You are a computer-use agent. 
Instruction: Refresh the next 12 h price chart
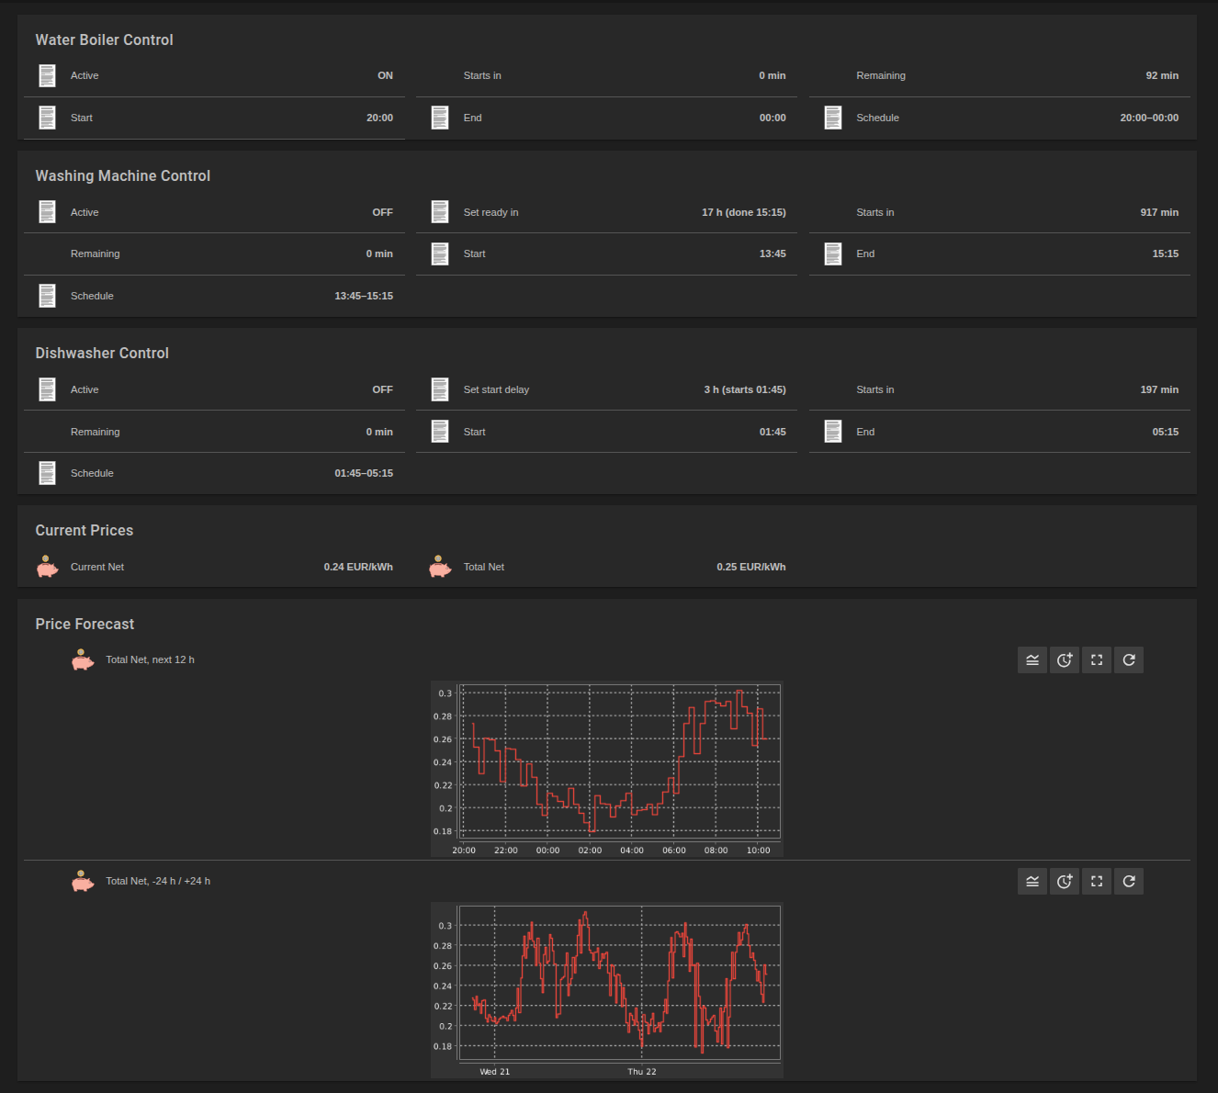point(1129,659)
